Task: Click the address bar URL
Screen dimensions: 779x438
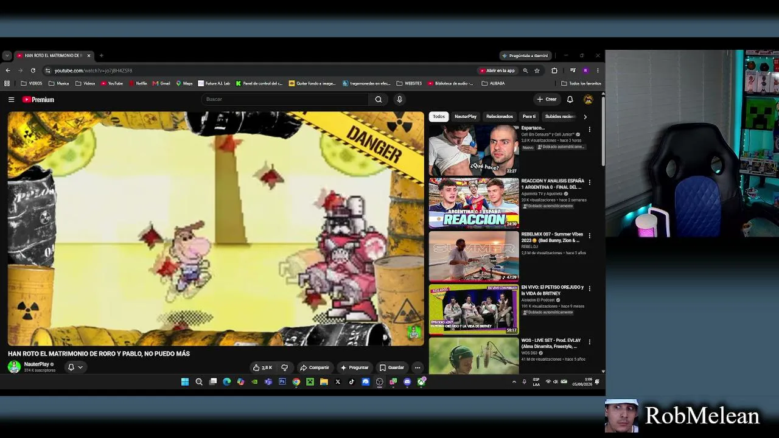Action: [93, 71]
